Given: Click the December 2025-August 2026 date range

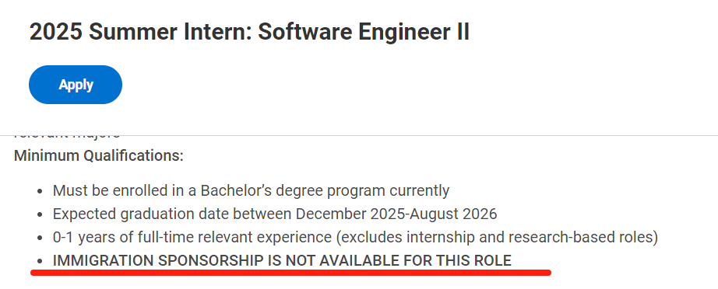Looking at the screenshot, I should [396, 214].
